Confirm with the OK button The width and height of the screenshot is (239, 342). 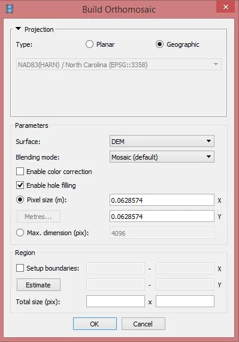click(x=95, y=323)
